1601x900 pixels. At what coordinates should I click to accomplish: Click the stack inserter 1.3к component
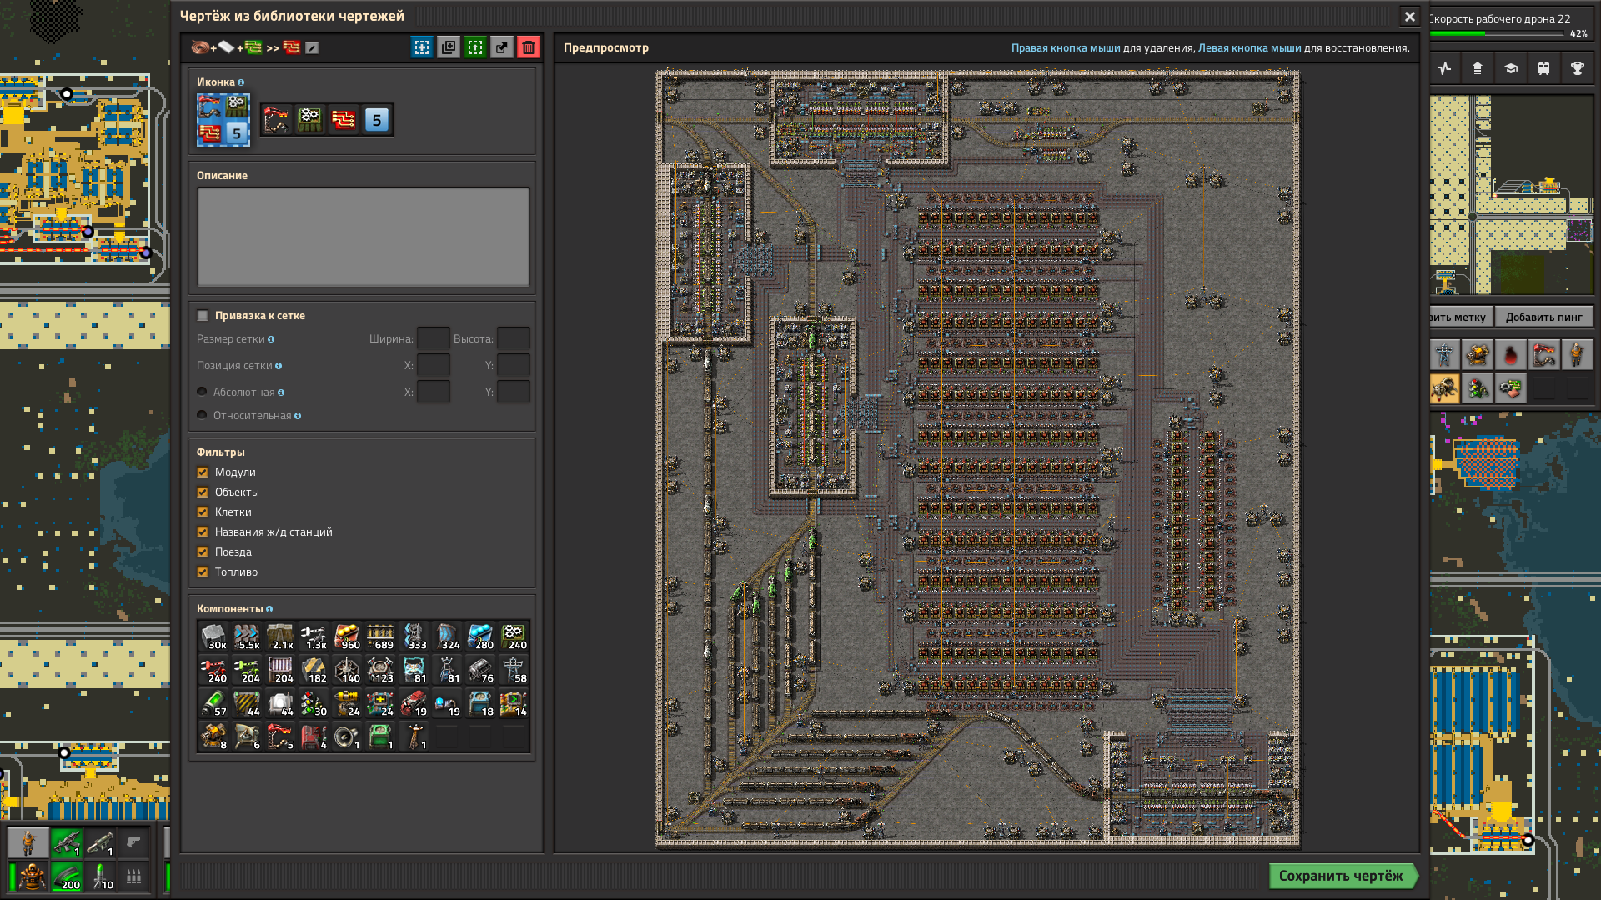click(x=314, y=637)
